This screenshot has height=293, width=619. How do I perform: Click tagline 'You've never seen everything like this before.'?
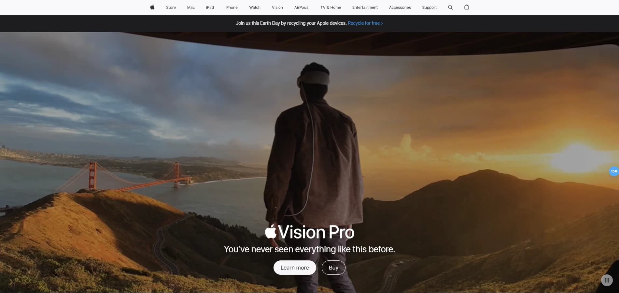pos(309,249)
